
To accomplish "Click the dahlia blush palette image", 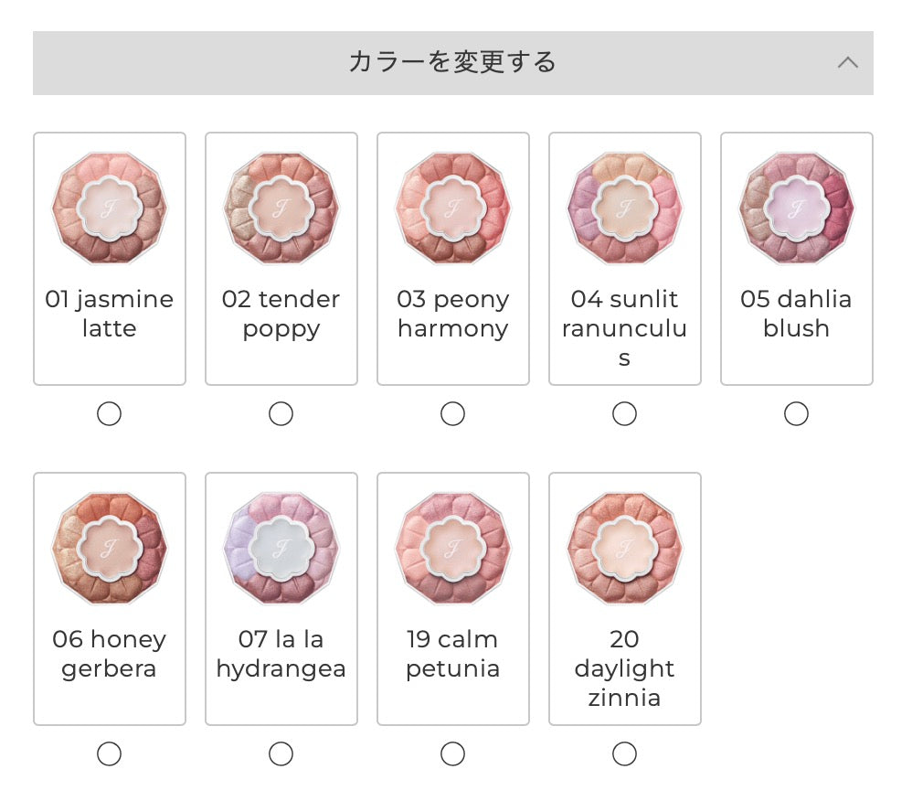I will point(797,208).
